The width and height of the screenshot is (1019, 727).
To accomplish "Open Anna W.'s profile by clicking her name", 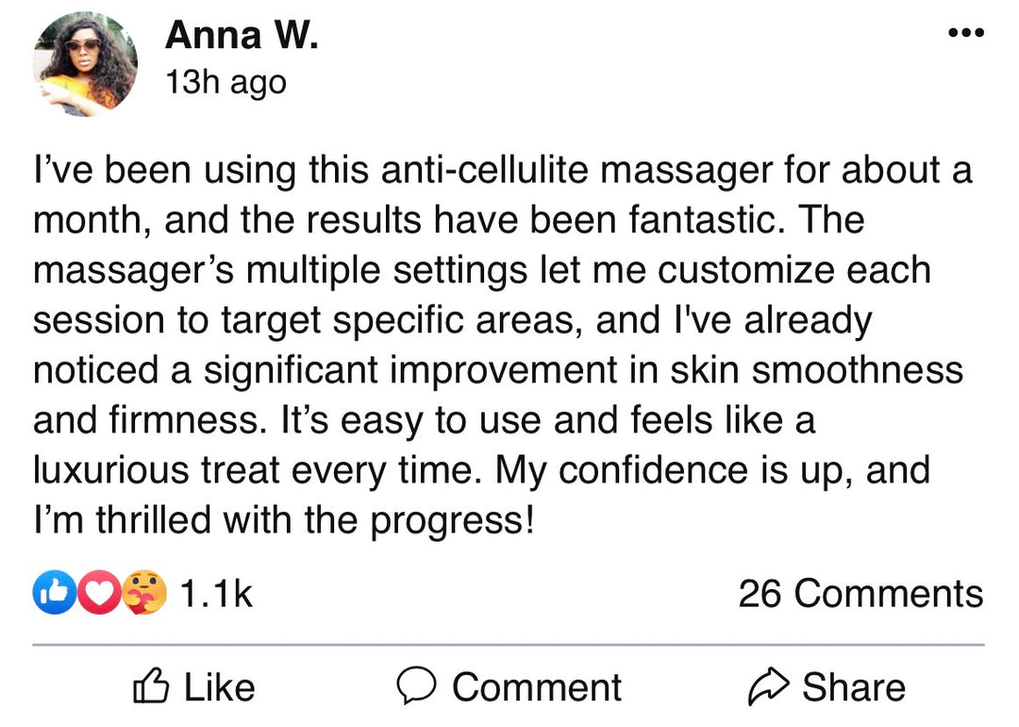I will click(x=243, y=34).
